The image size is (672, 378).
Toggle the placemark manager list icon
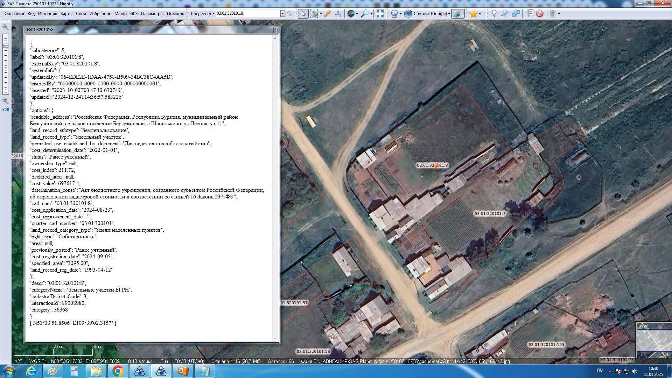tap(530, 14)
